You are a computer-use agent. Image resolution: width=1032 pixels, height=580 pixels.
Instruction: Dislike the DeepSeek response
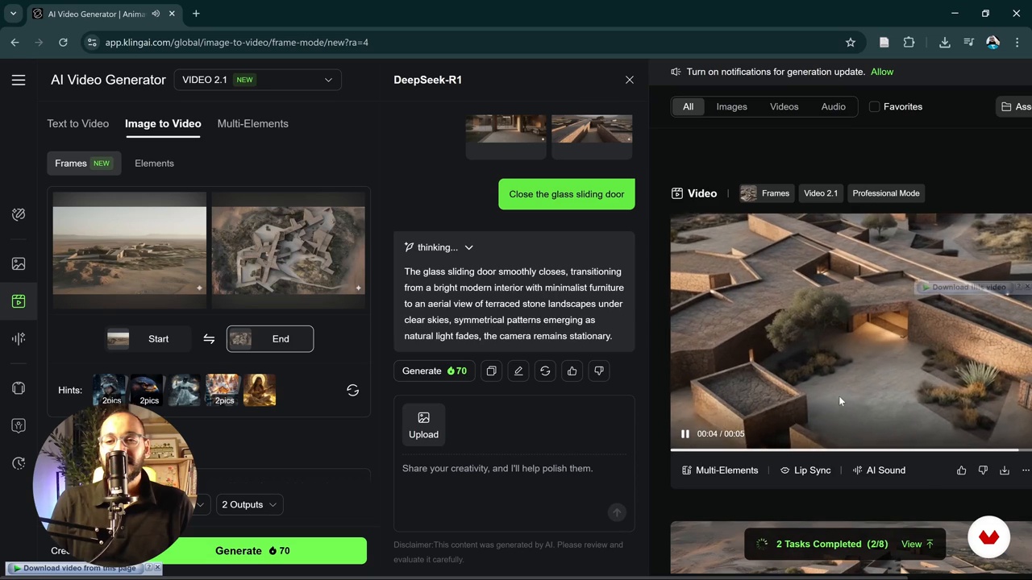pyautogui.click(x=599, y=371)
